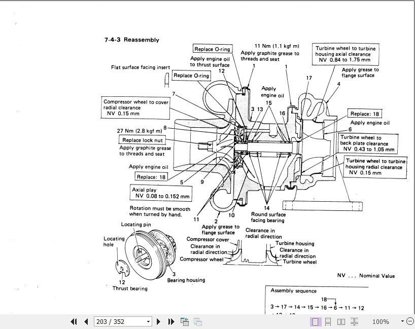Click 'Axial play NV 0.08 to 0.152 mm' box
This screenshot has width=415, height=329.
161,193
